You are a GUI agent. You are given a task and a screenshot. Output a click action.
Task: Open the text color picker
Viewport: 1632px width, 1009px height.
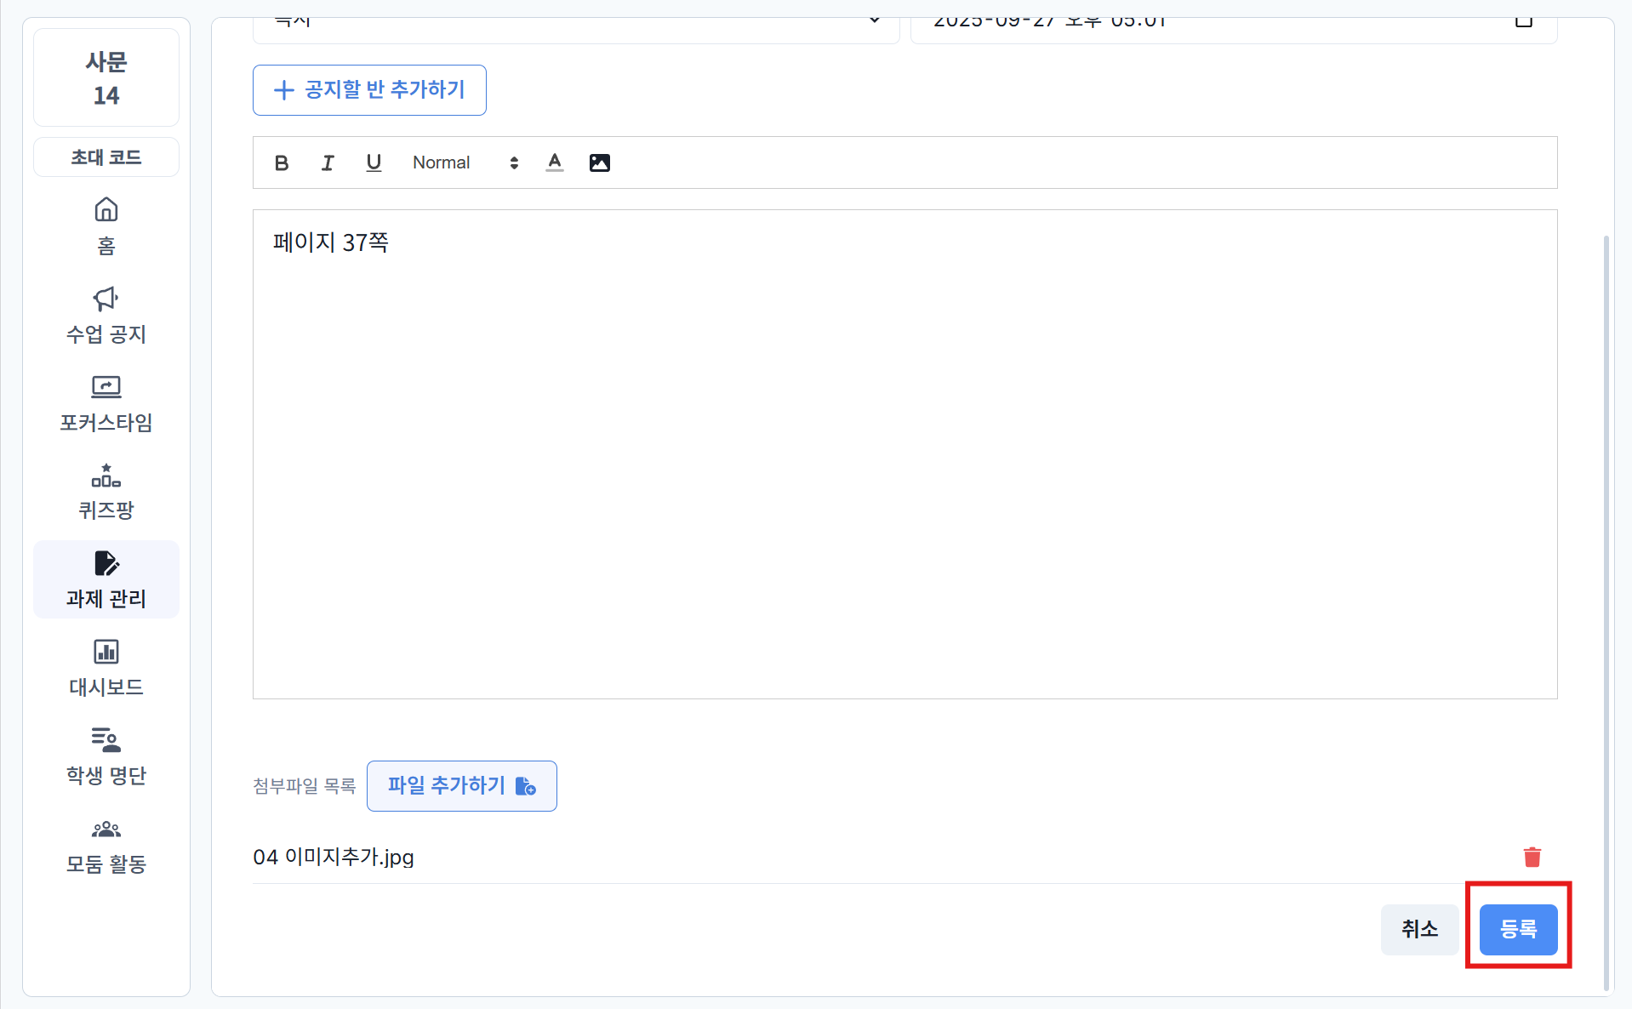(x=555, y=162)
